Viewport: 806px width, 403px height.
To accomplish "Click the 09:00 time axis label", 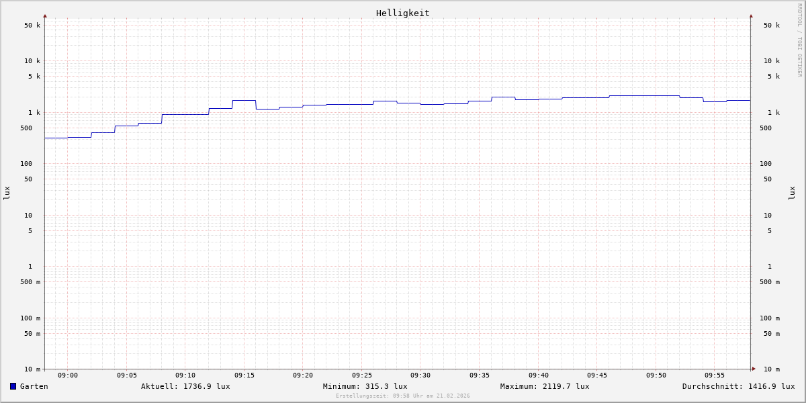I will click(x=68, y=375).
